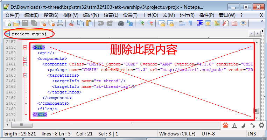Open the 编辑(E) menu
The height and width of the screenshot is (140, 267).
click(31, 15)
